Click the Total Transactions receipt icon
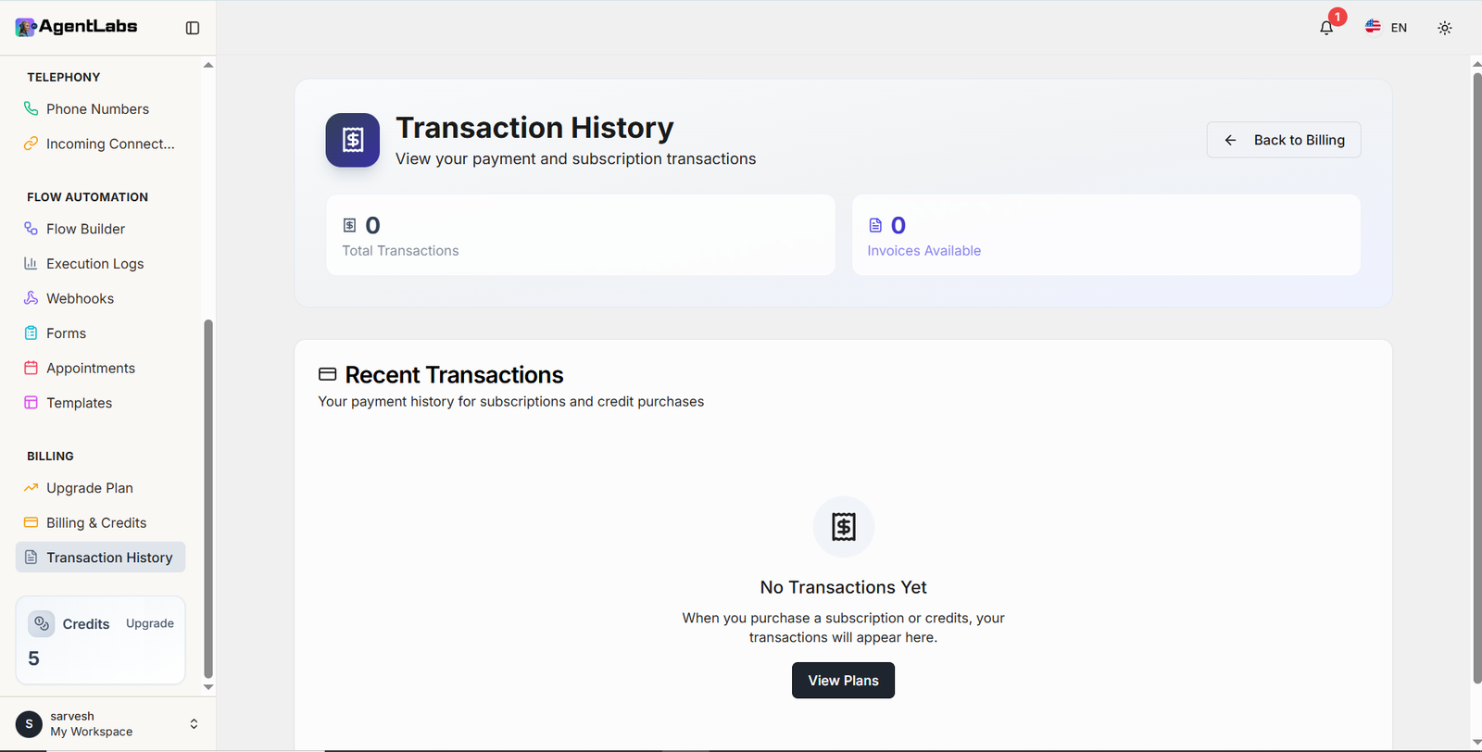The height and width of the screenshot is (752, 1482). 349,225
